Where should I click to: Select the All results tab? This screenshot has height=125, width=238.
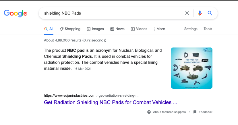49,29
